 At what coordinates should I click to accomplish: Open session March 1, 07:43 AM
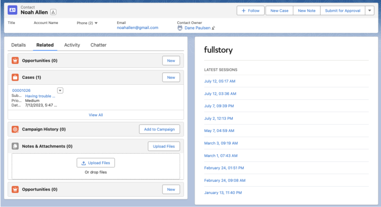pyautogui.click(x=220, y=156)
